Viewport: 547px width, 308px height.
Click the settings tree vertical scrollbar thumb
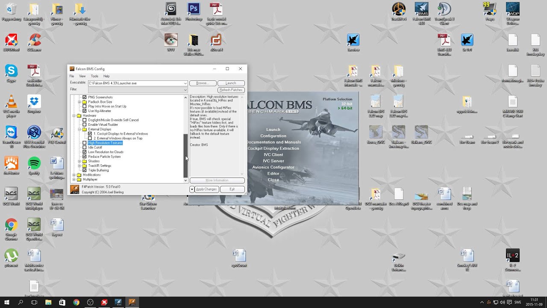pos(185,155)
